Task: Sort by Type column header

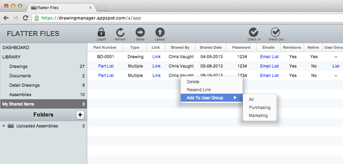Action: (134, 47)
